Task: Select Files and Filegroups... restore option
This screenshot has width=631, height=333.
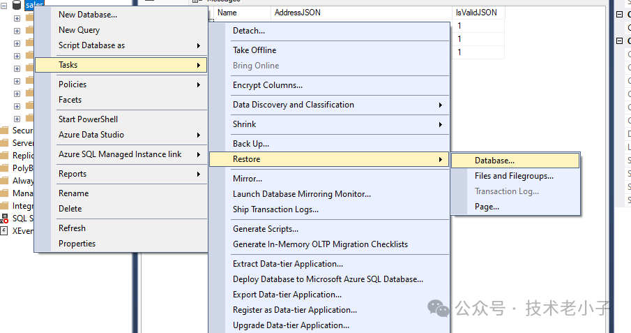Action: (514, 176)
